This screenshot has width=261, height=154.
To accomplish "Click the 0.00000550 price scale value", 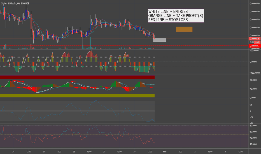I will [255, 11].
